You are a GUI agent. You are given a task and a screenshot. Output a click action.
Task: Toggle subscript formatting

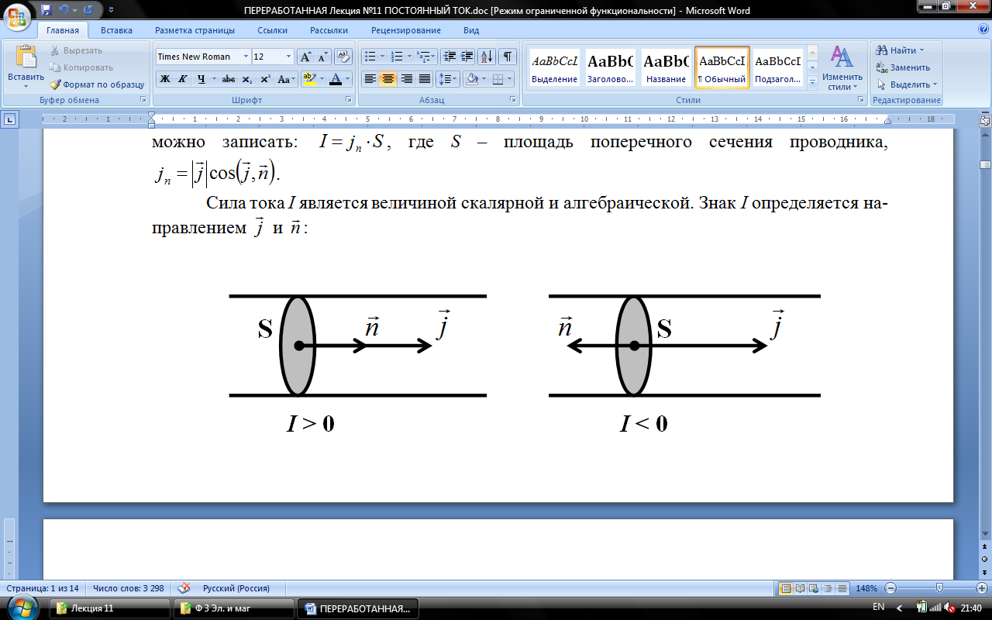pos(246,78)
